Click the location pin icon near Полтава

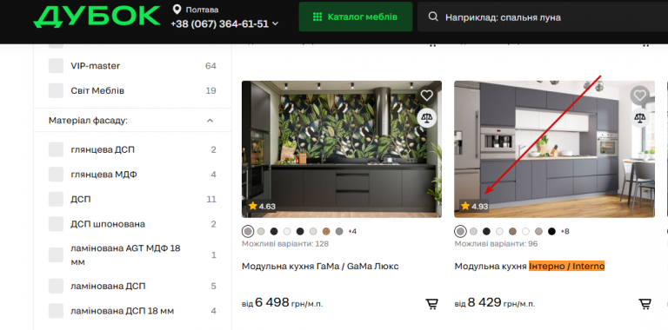coord(177,10)
